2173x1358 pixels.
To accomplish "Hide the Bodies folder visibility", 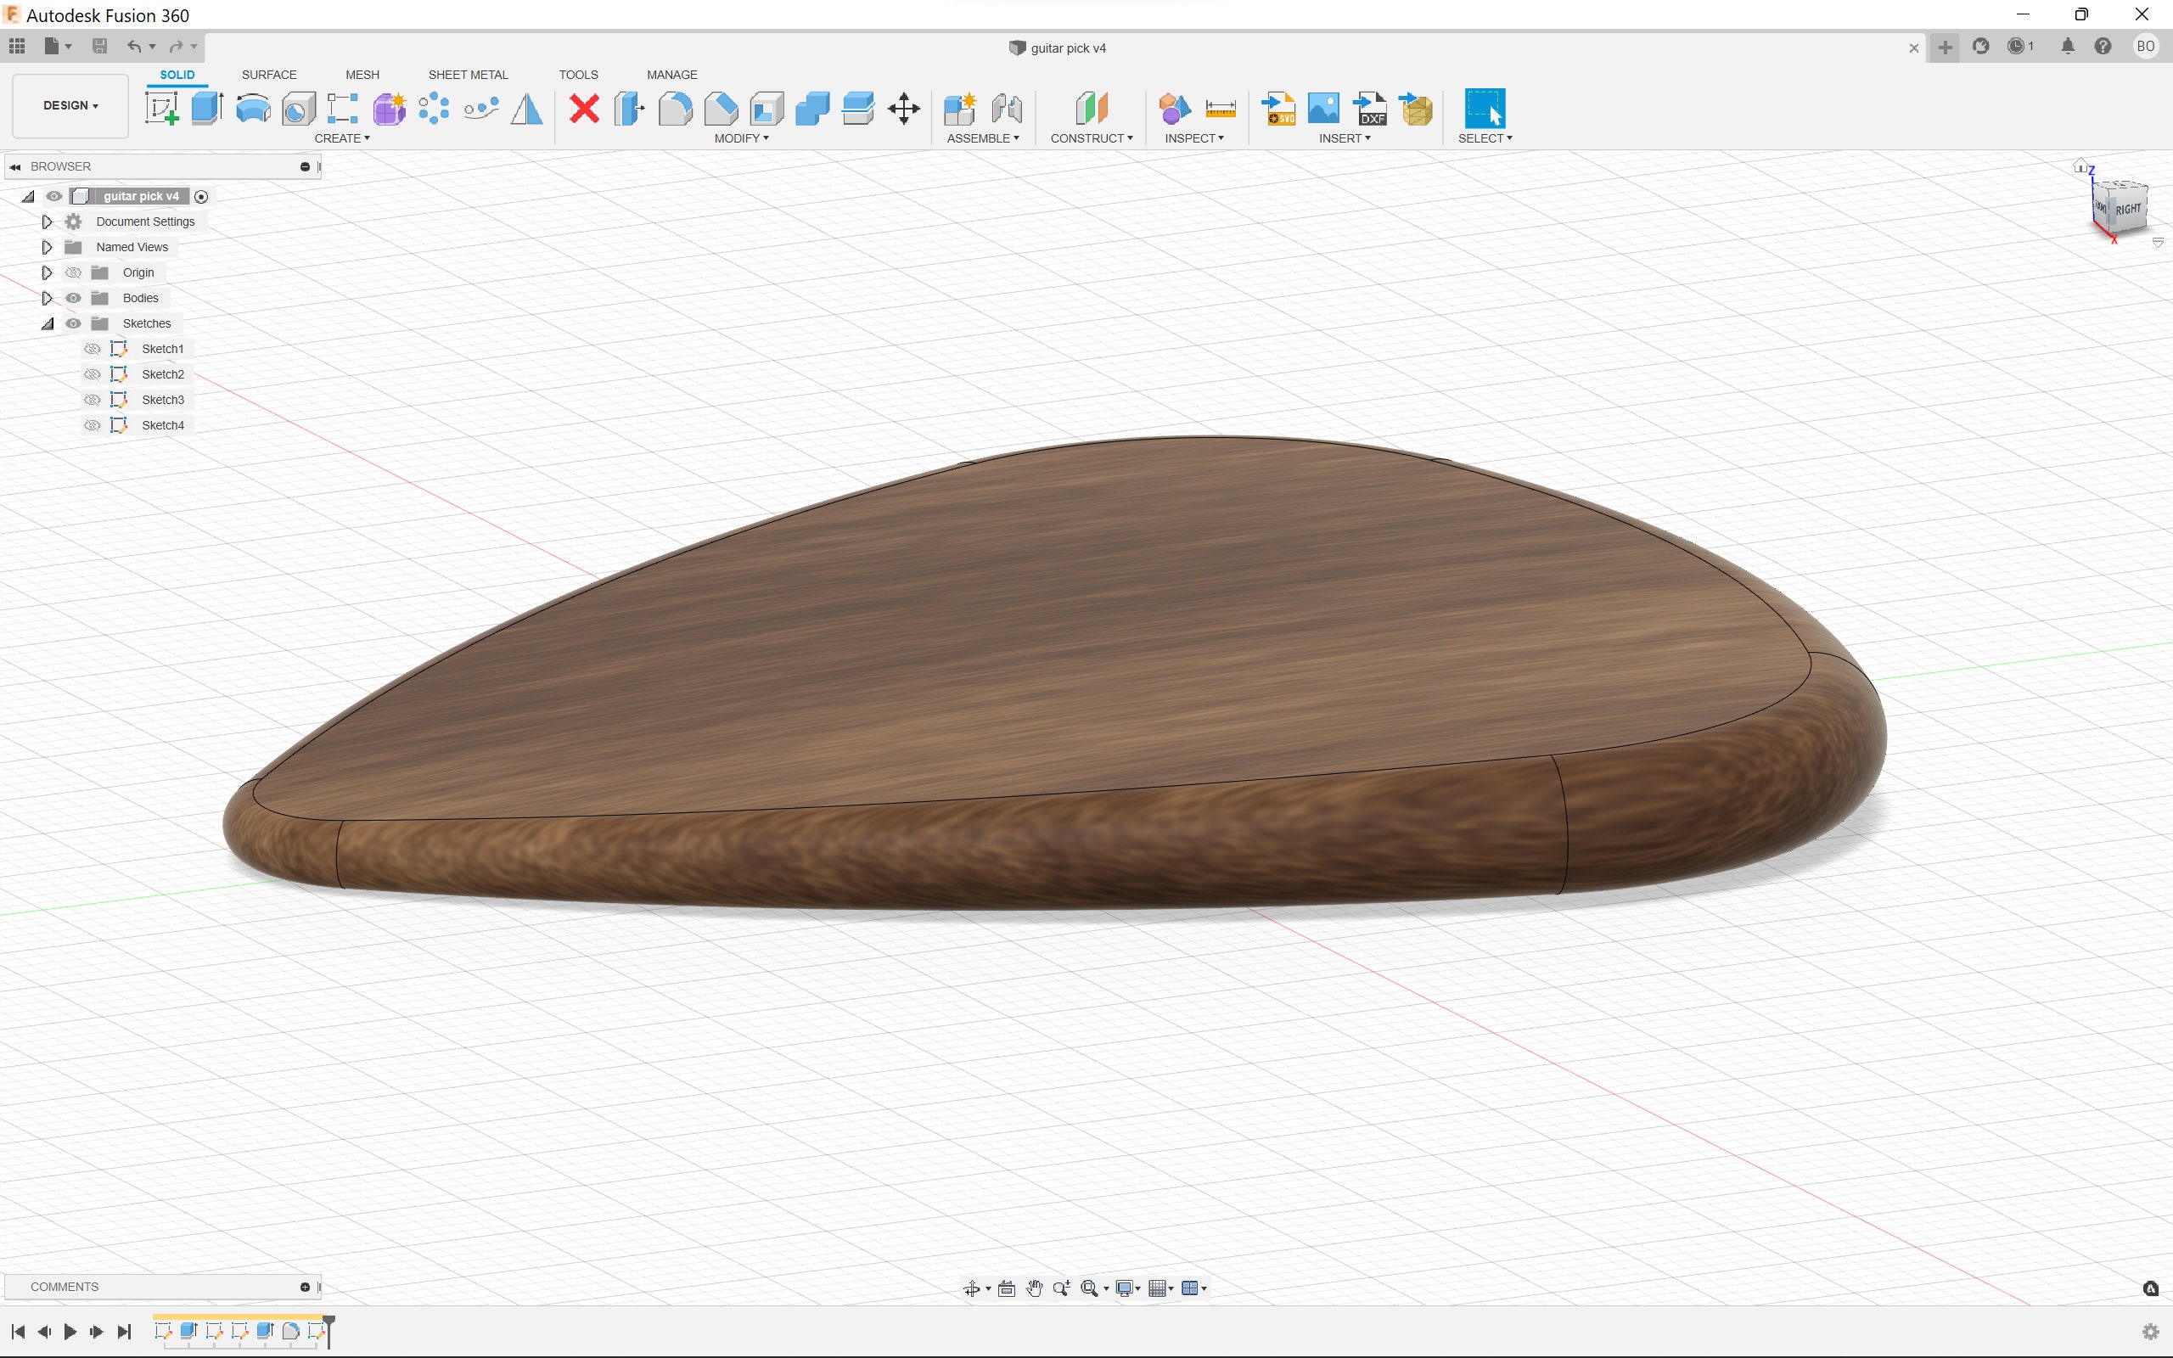I will click(x=75, y=297).
